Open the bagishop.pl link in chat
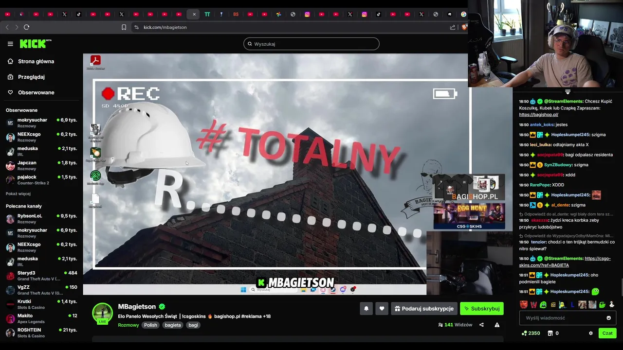This screenshot has height=350, width=623. click(x=538, y=115)
